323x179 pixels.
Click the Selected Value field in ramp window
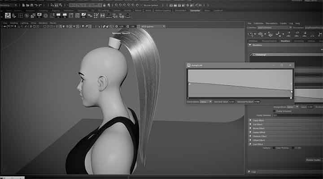232,102
